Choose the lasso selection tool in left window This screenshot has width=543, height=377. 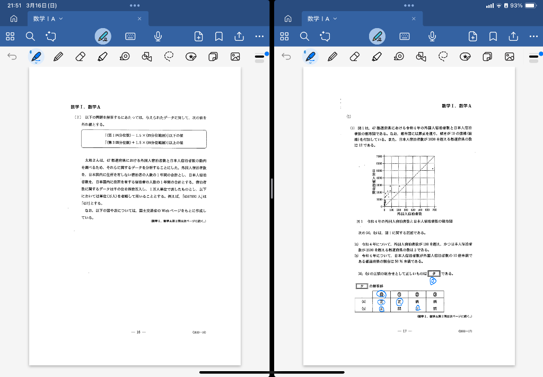(x=169, y=57)
